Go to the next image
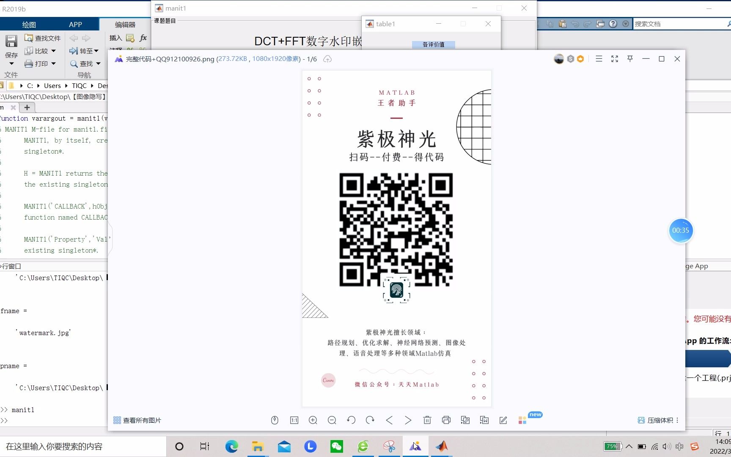Viewport: 731px width, 457px height. point(408,420)
